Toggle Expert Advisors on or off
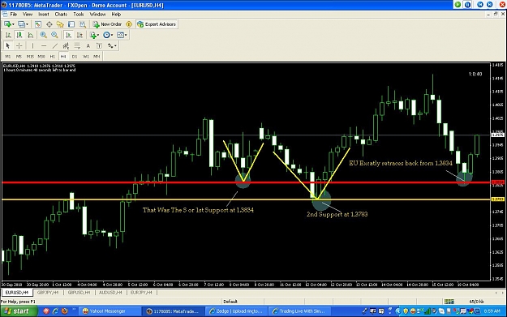Screen dimensions: 507x317 tap(157, 24)
